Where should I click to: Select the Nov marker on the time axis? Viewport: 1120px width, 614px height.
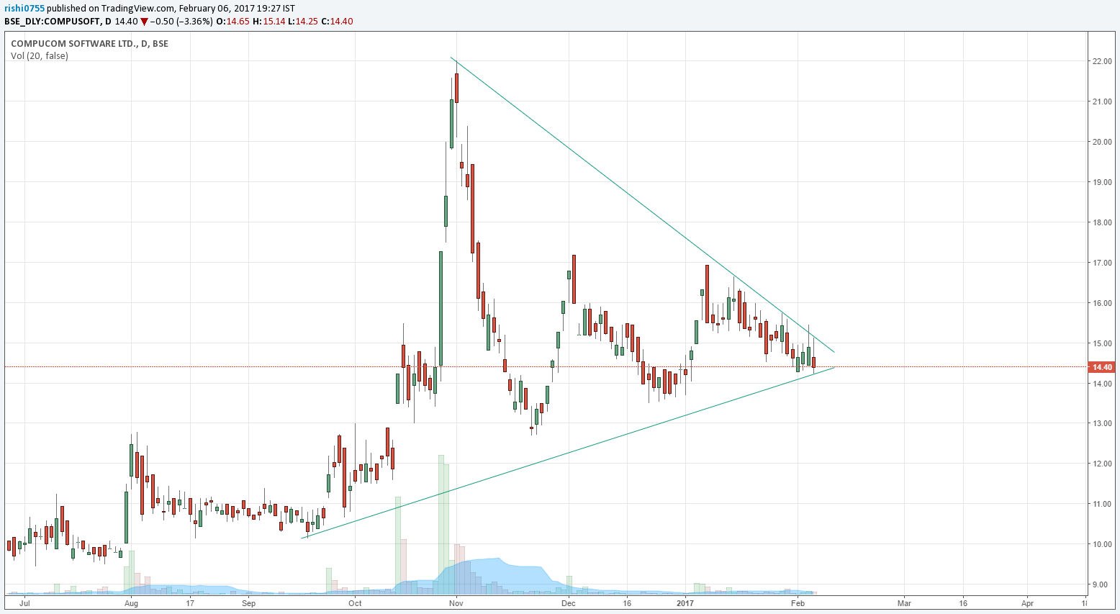point(455,603)
